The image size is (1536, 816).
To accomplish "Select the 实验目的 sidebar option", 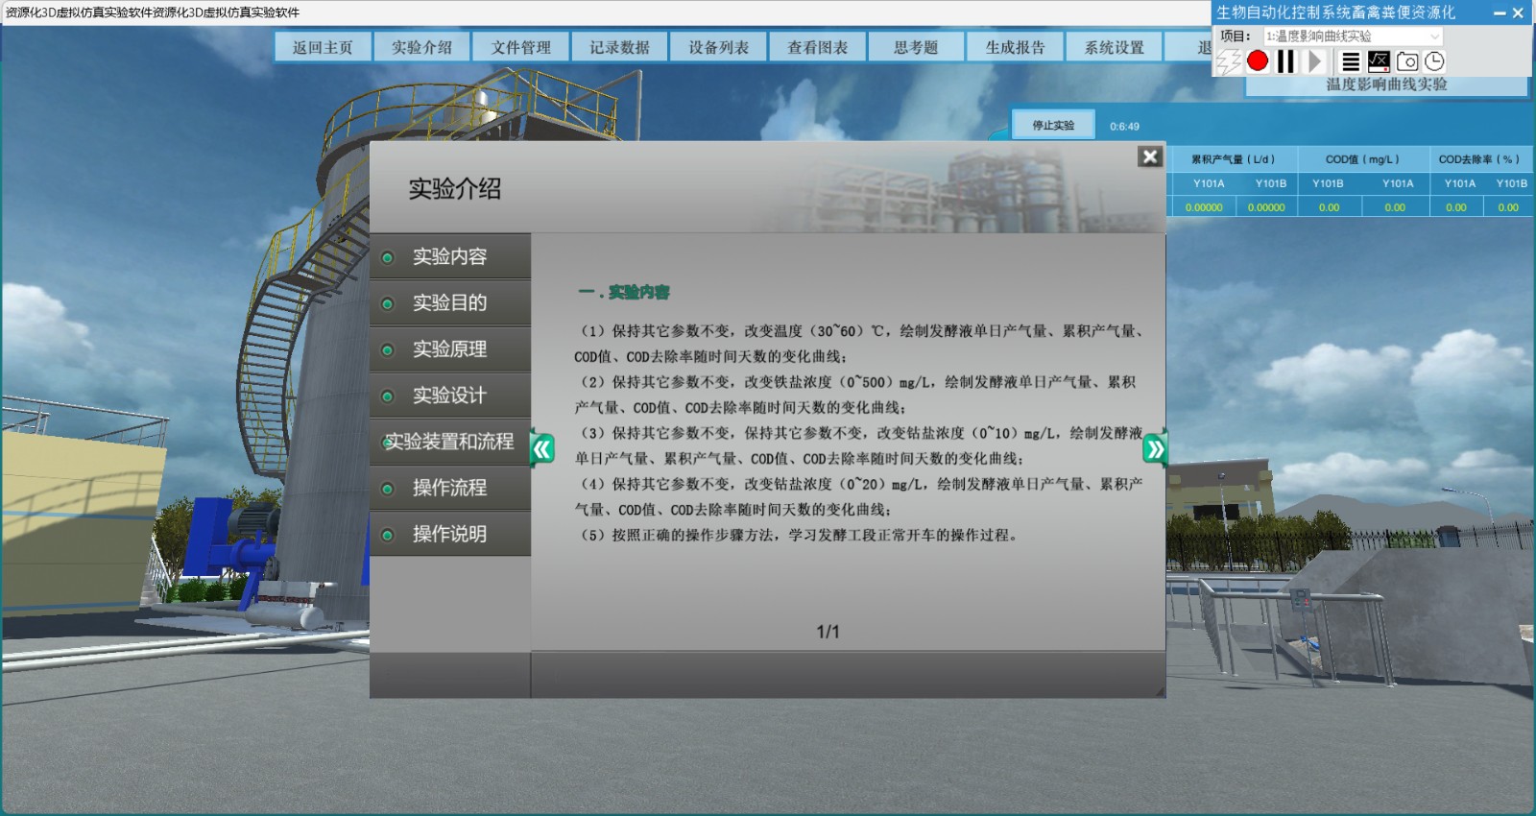I will (x=449, y=303).
